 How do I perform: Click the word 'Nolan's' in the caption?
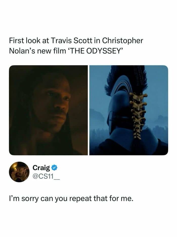click(22, 51)
